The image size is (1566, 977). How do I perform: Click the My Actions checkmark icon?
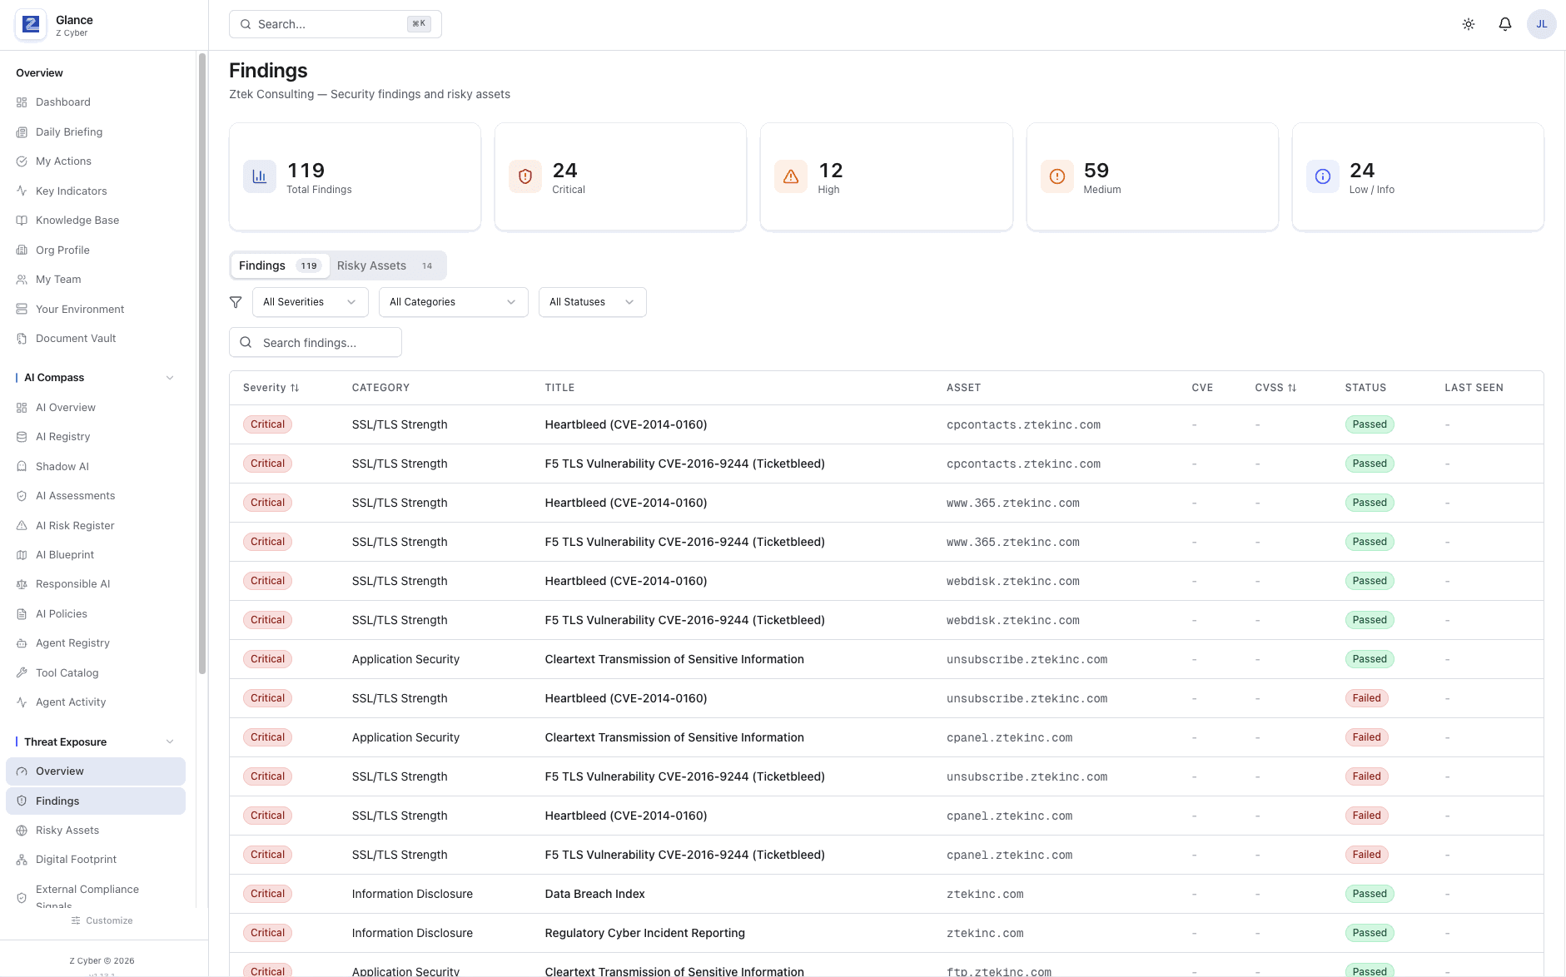point(22,161)
